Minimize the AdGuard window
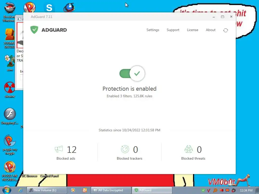This screenshot has height=194, width=259. (x=214, y=17)
